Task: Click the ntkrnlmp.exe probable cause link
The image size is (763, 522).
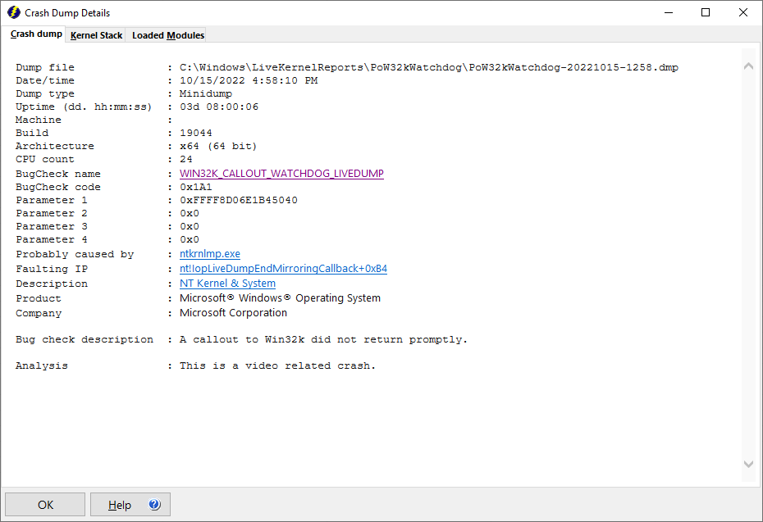Action: pos(209,253)
